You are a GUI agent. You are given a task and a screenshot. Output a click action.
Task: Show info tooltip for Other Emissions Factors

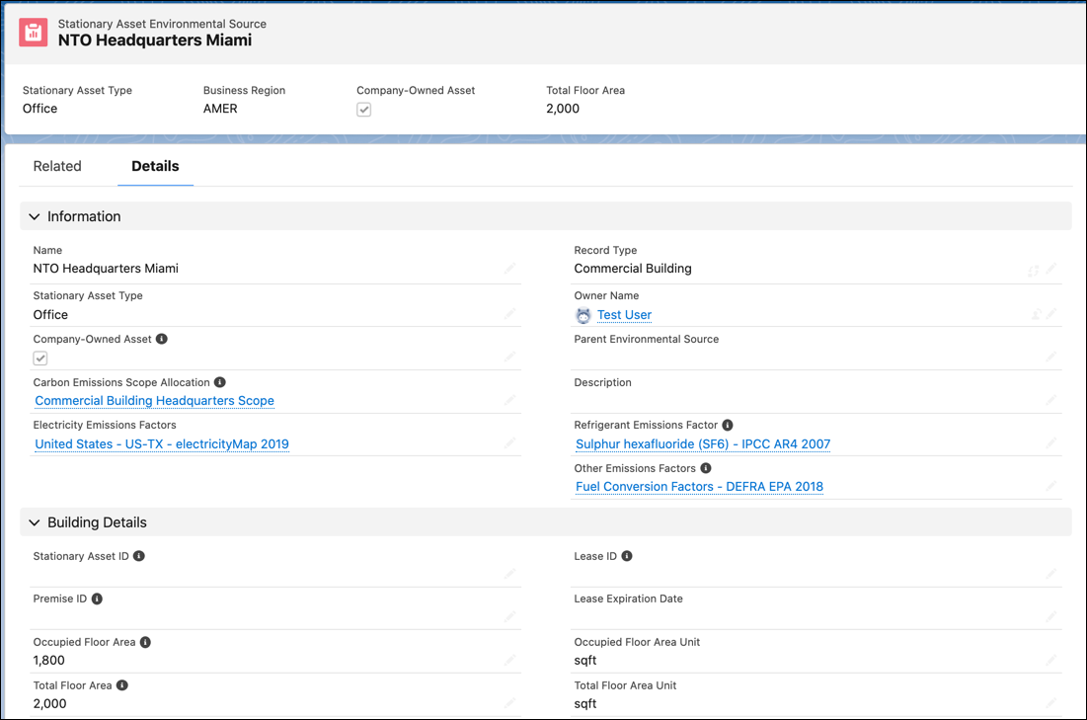[x=706, y=468]
